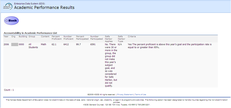The width and height of the screenshot is (231, 108).
Task: Click the 0000 building code cell
Action: [21, 44]
